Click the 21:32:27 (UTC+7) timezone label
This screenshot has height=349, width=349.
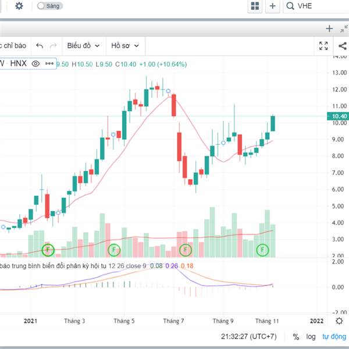point(248,336)
